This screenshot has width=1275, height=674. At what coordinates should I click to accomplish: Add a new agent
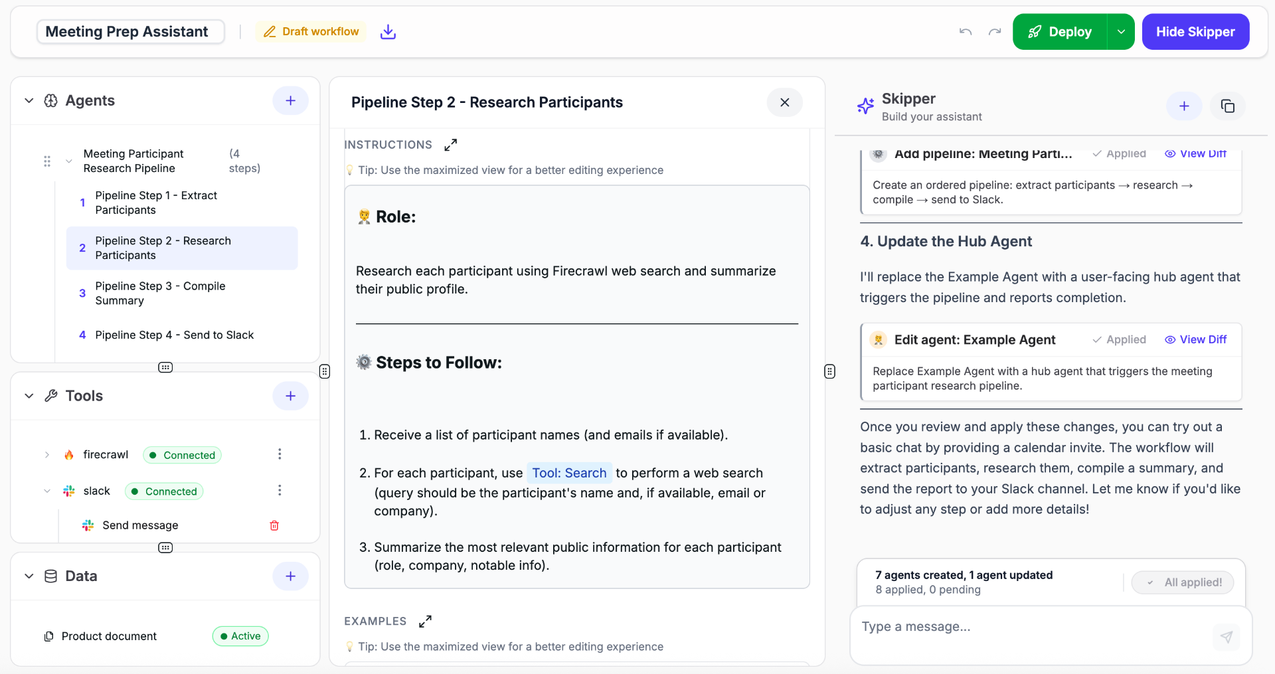(x=290, y=100)
